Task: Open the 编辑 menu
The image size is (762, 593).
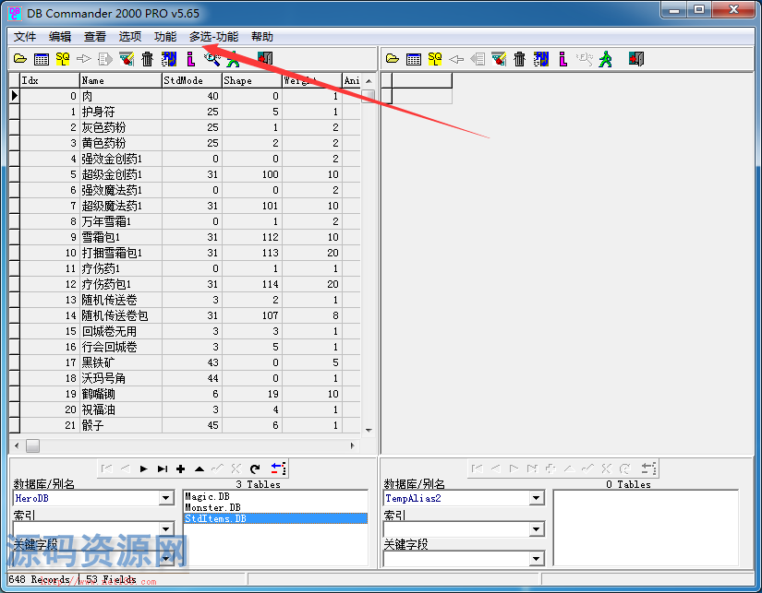Action: 60,36
